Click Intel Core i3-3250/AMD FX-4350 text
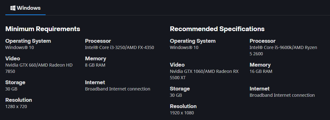The width and height of the screenshot is (330, 120). click(120, 47)
